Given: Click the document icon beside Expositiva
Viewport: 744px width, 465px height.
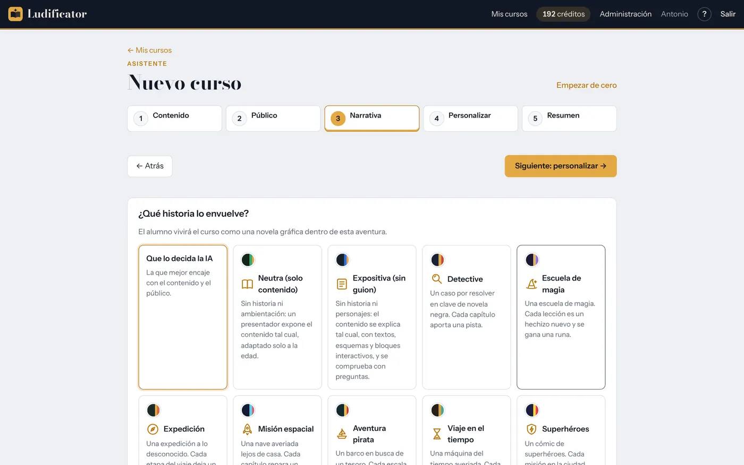Looking at the screenshot, I should pos(342,284).
